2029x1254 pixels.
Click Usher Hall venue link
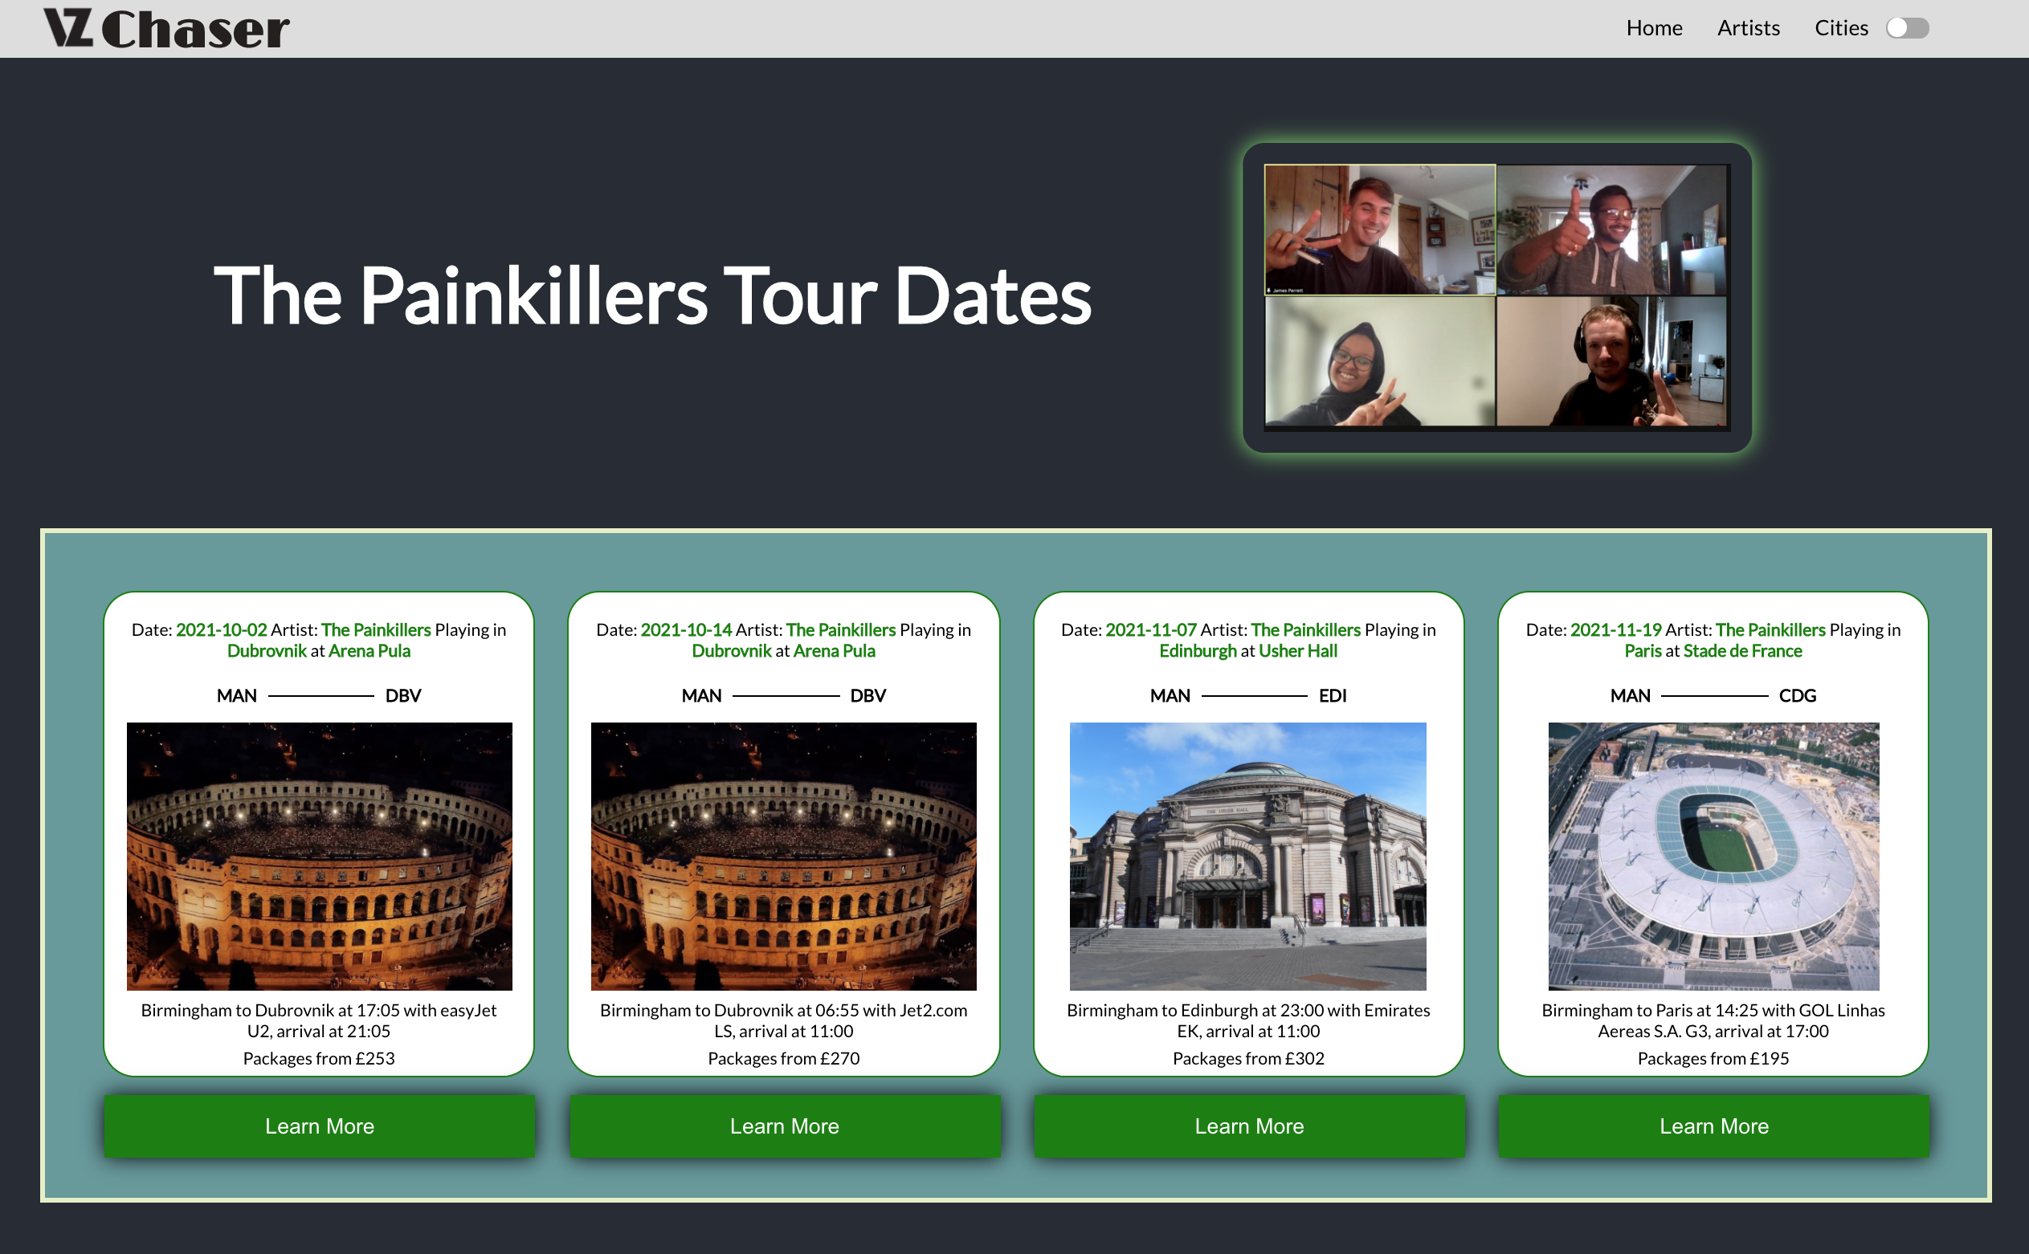1298,651
